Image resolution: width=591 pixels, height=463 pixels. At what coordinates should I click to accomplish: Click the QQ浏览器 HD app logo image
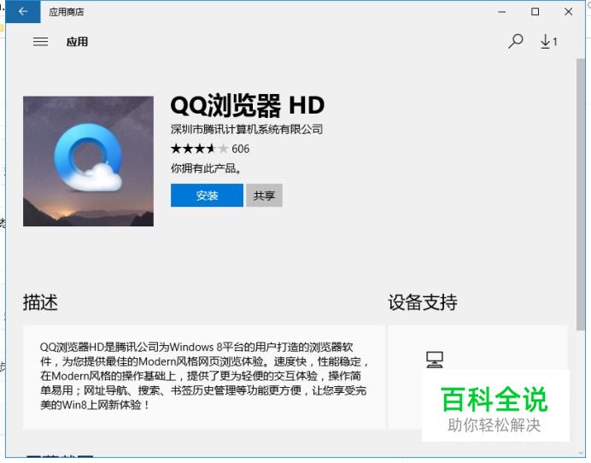(88, 161)
